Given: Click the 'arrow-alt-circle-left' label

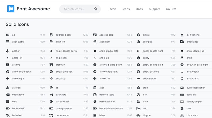Looking at the screenshot, I should click(x=153, y=65).
